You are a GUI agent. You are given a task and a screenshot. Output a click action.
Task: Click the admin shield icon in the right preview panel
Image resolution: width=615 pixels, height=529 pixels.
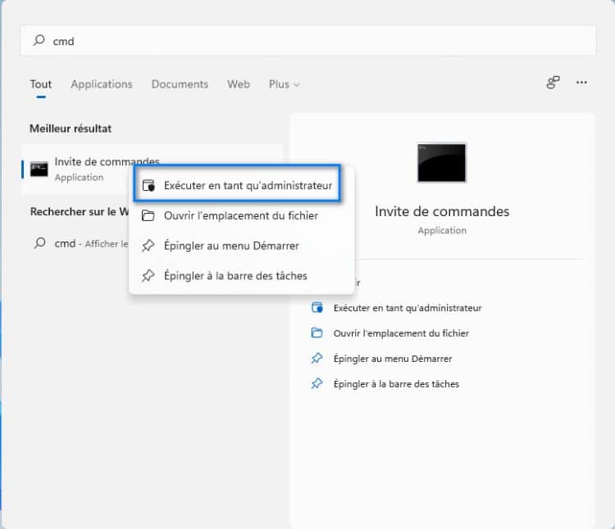[x=317, y=308]
